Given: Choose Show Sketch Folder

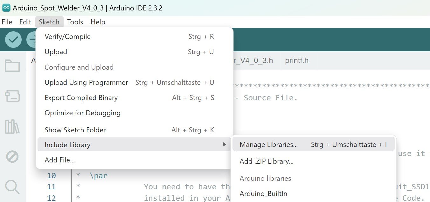Looking at the screenshot, I should (x=135, y=130).
